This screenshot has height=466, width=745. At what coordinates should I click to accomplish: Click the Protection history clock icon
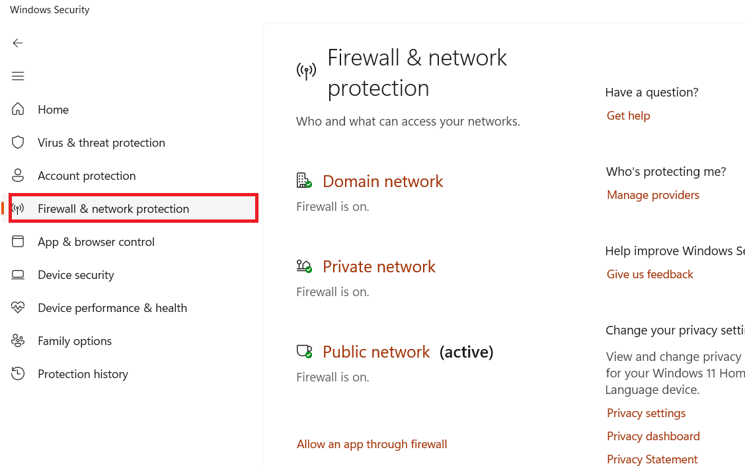pyautogui.click(x=18, y=374)
